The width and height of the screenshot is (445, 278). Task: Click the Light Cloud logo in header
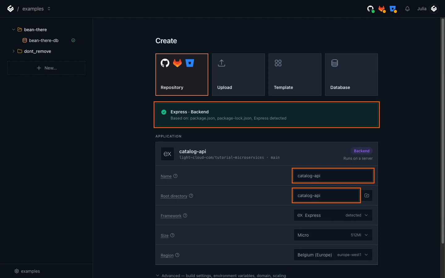pyautogui.click(x=11, y=9)
